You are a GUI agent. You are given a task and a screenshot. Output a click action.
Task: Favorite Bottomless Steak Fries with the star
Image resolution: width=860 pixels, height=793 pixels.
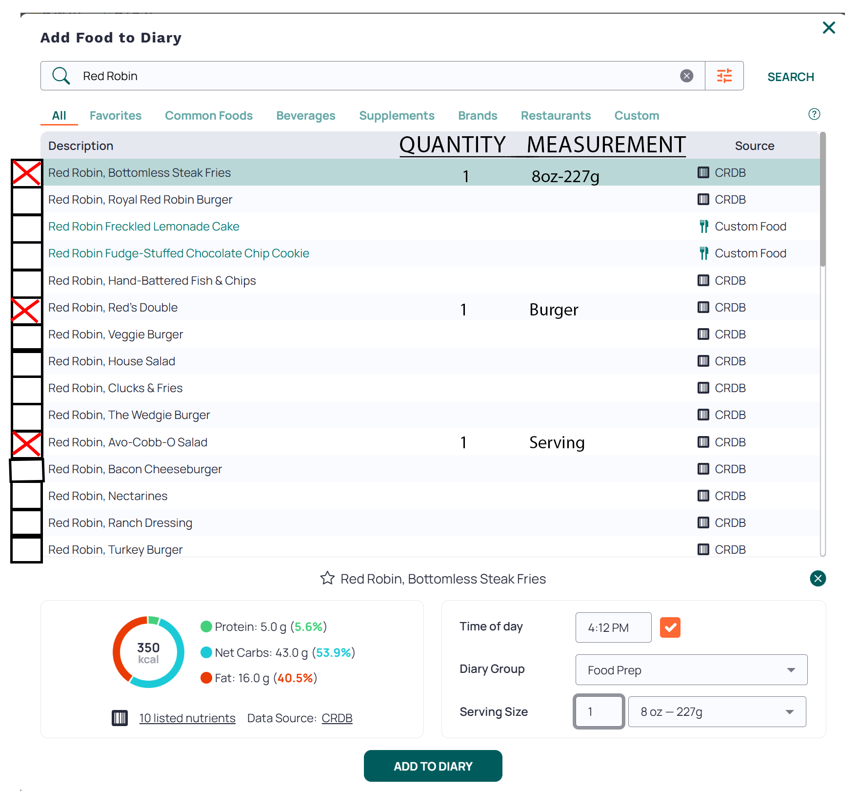point(327,578)
